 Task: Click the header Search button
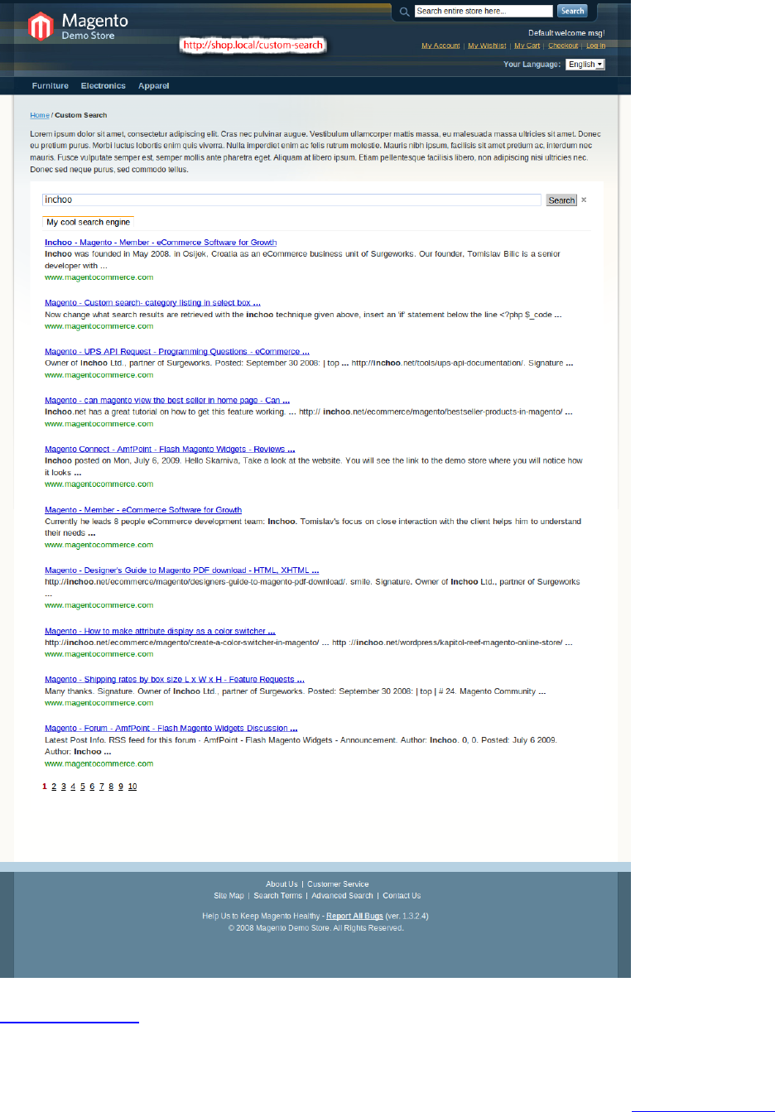(x=572, y=11)
